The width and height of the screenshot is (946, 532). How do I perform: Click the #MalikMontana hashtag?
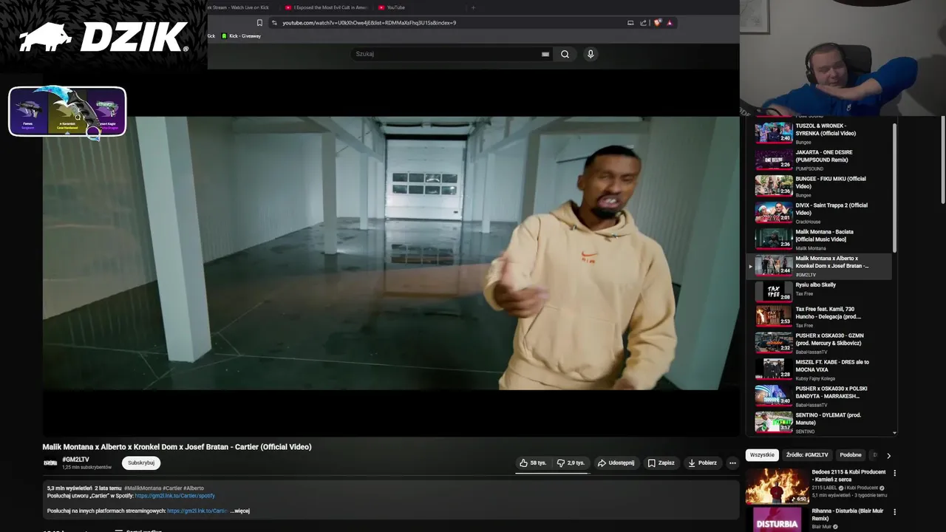click(x=142, y=488)
